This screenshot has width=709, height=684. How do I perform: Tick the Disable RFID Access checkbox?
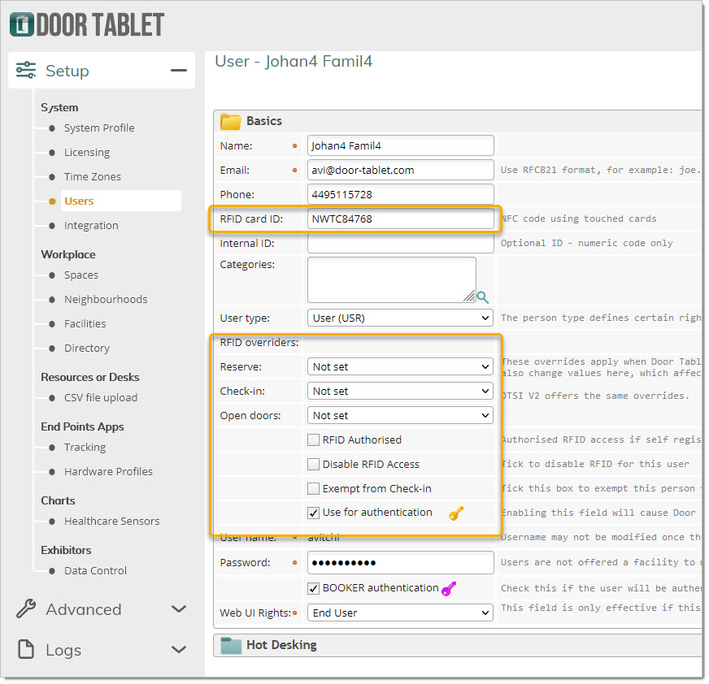(x=313, y=464)
